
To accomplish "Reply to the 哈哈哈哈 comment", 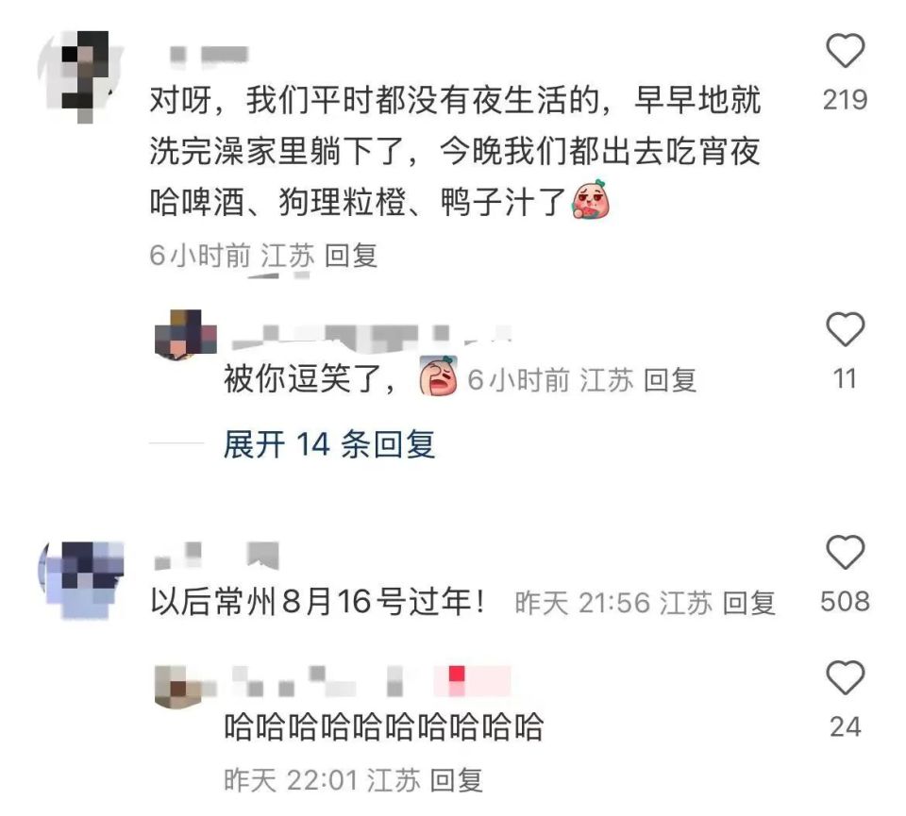I will click(457, 781).
